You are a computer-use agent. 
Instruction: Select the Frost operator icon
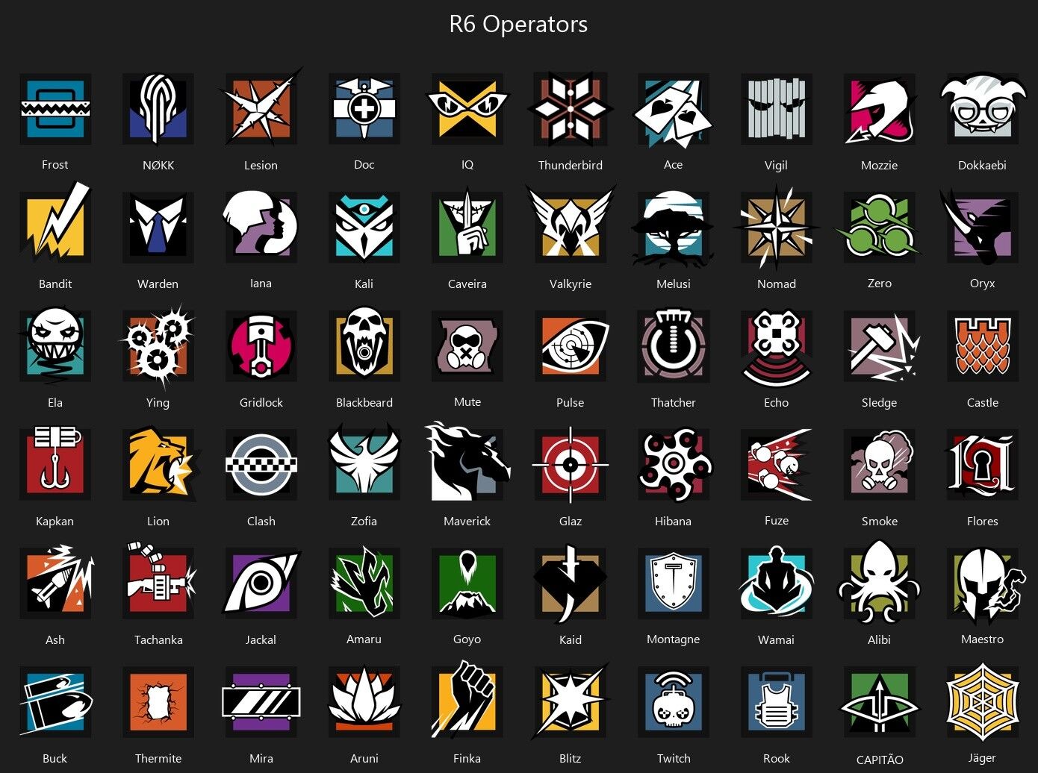coord(55,109)
